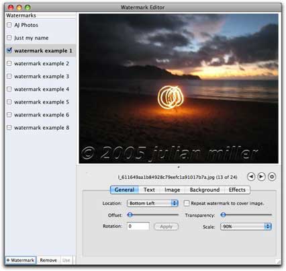Switch to the Text tab
Image resolution: width=286 pixels, height=271 pixels.
click(149, 190)
